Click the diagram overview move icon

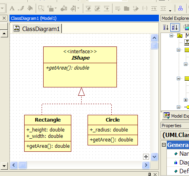point(146,157)
